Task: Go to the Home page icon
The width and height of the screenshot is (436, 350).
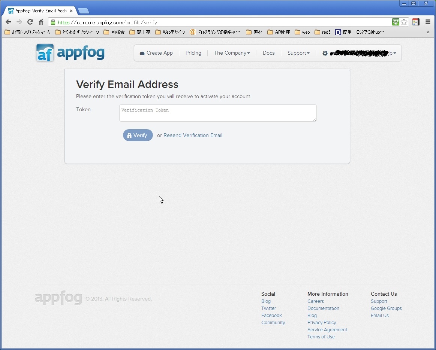Action: [41, 22]
